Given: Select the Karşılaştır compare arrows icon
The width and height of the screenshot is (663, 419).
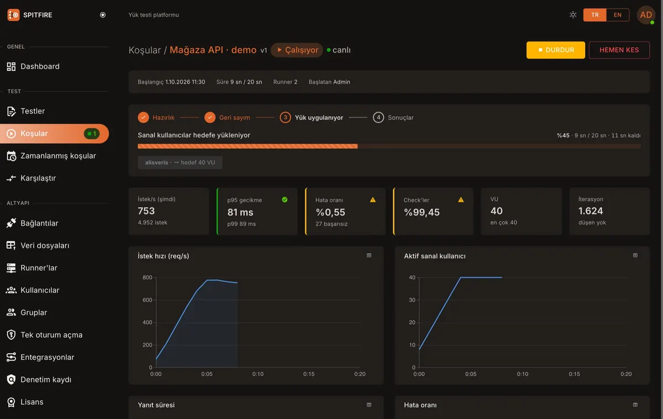Looking at the screenshot, I should coord(11,179).
